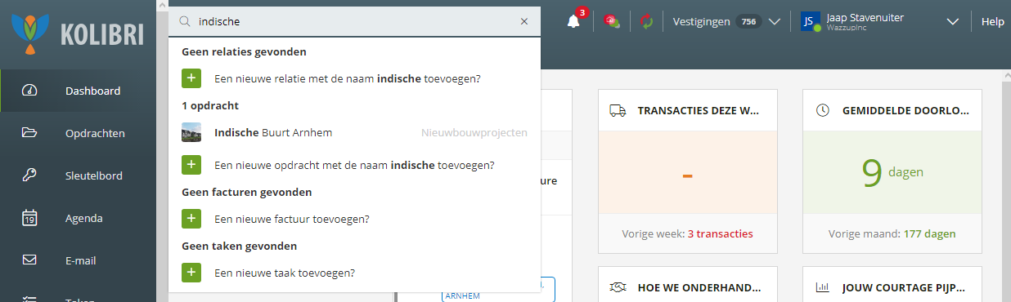This screenshot has height=302, width=1011.
Task: Click the 3 transacties link
Action: pyautogui.click(x=720, y=233)
